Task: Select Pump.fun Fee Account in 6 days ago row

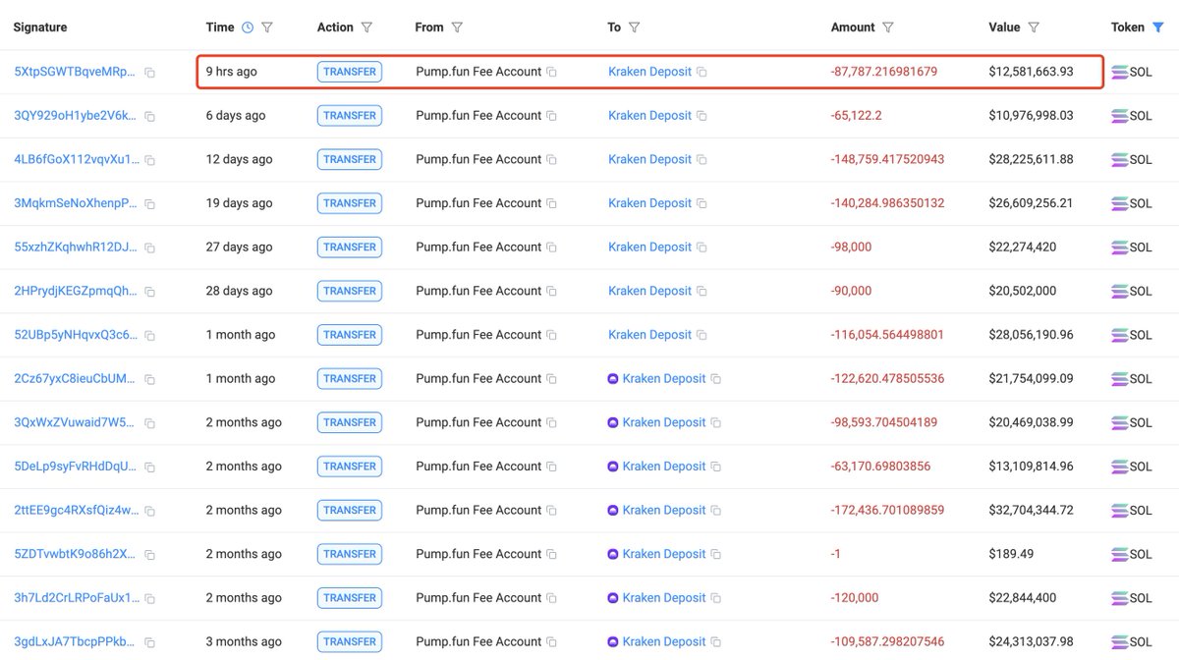Action: pyautogui.click(x=478, y=115)
